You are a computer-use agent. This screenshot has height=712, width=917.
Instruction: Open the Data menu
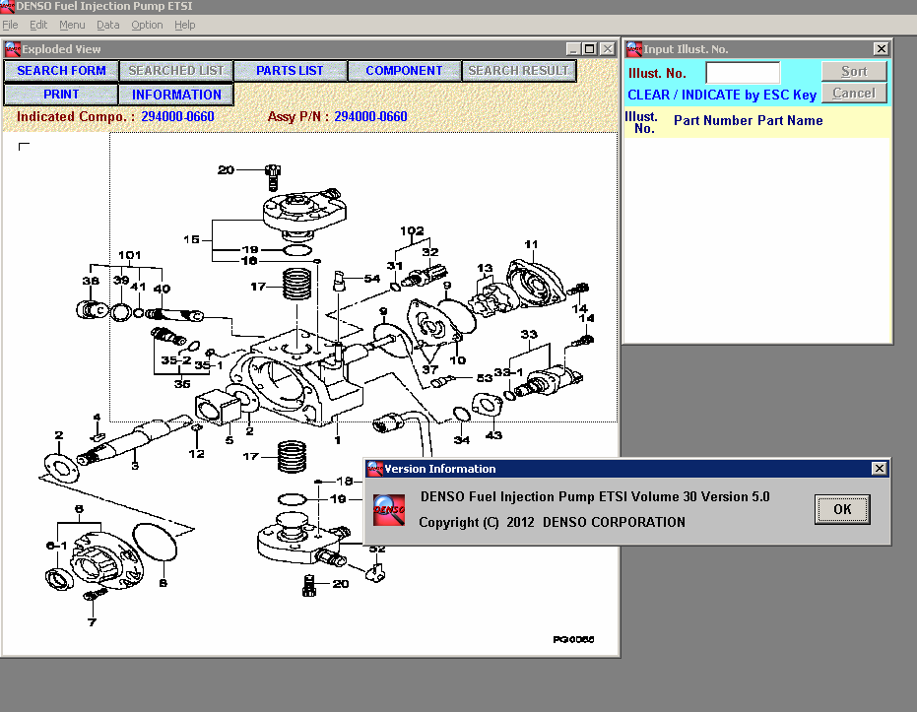(x=108, y=25)
